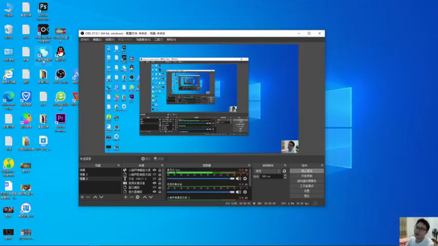
Task: Enable 工作室模式 studio mode
Action: [307, 186]
